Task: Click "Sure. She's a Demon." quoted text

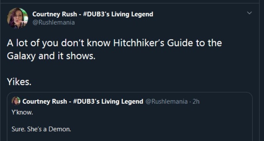Action: (x=42, y=129)
